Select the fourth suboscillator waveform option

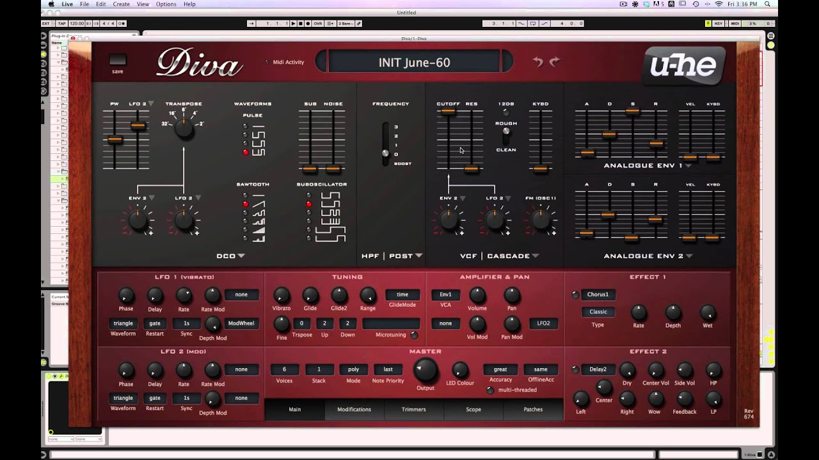(x=309, y=221)
